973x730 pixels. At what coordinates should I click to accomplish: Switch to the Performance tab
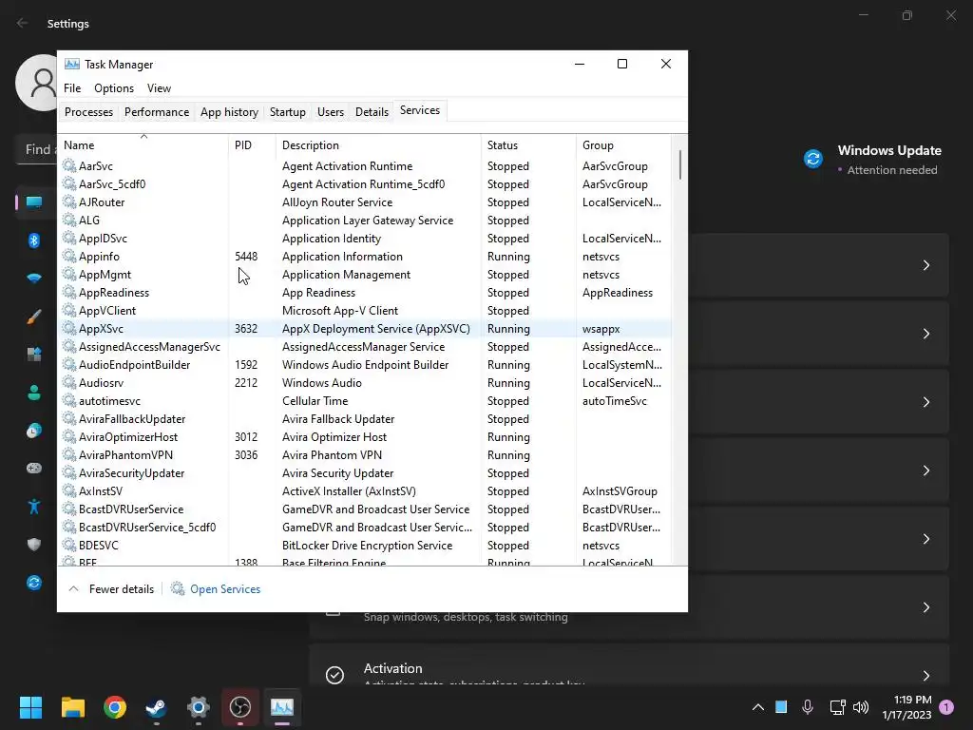click(157, 112)
